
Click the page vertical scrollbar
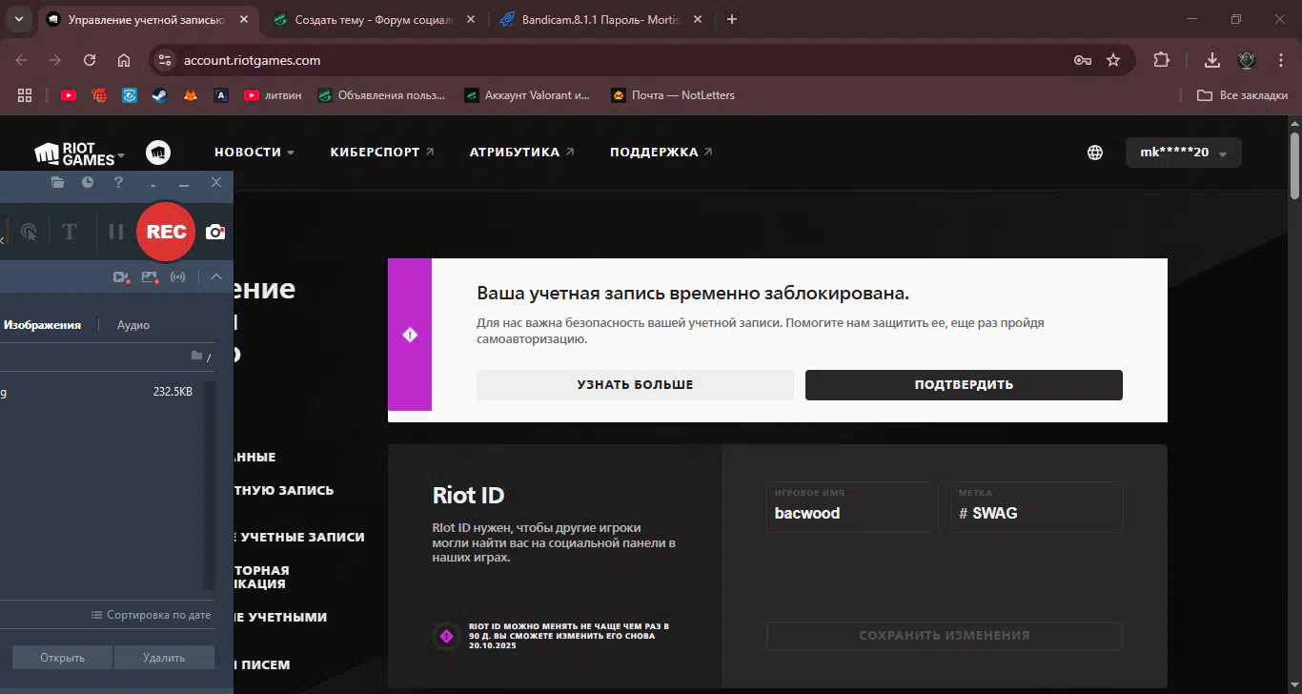(1295, 165)
